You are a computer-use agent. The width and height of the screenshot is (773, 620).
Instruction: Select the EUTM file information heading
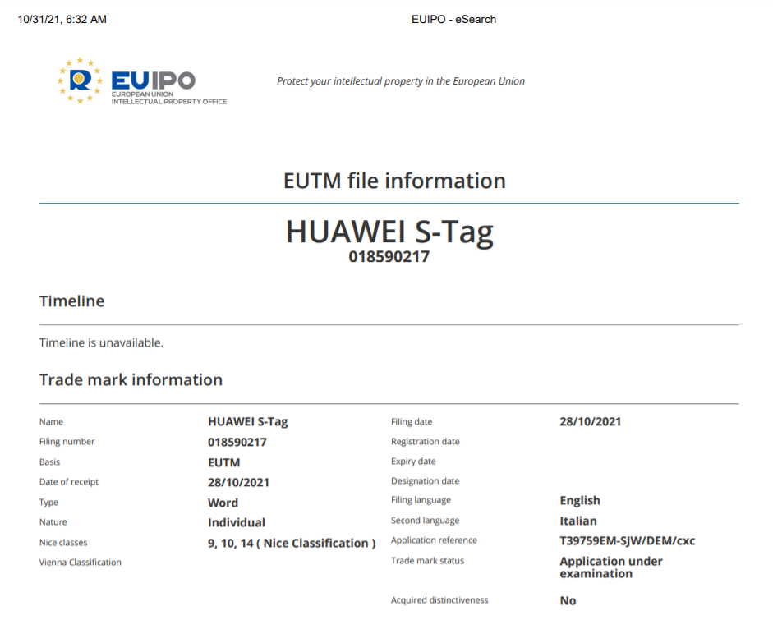(394, 181)
